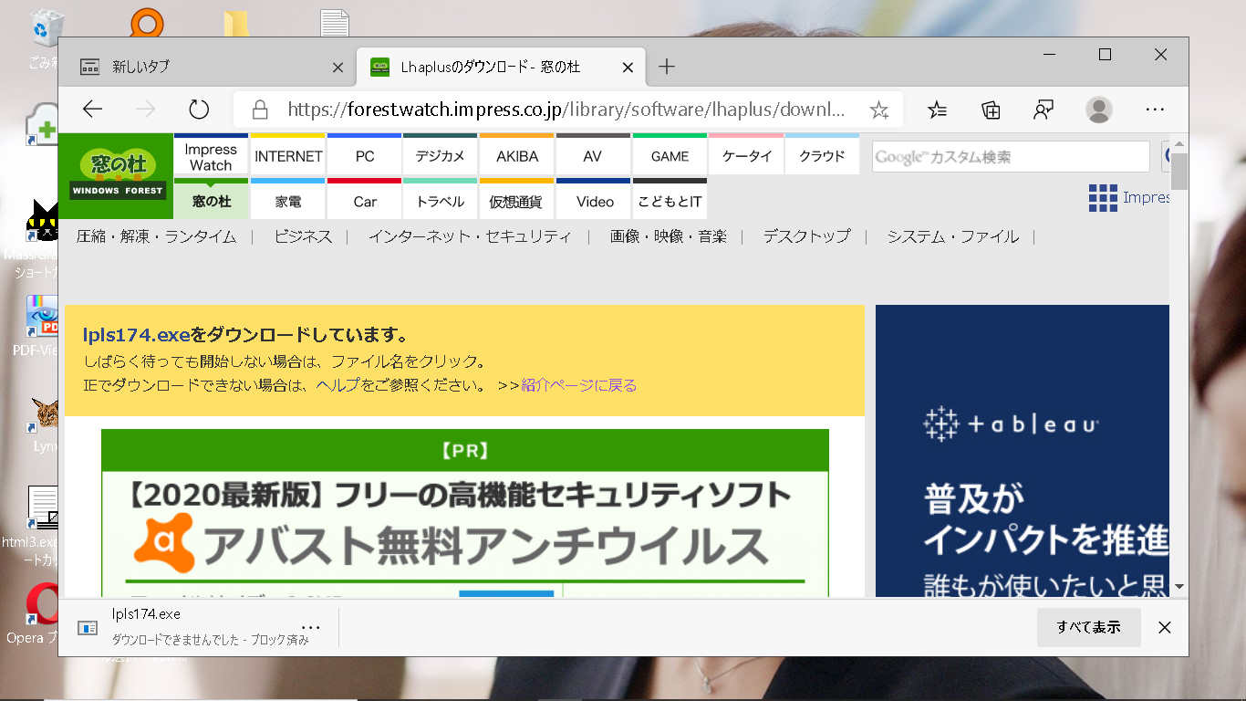This screenshot has width=1246, height=701.
Task: Open the クラウド section
Action: [x=822, y=155]
